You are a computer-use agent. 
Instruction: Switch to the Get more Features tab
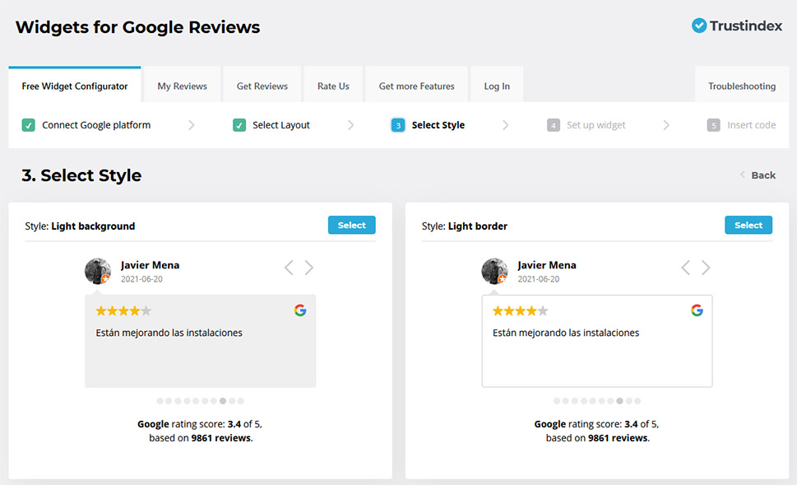416,86
